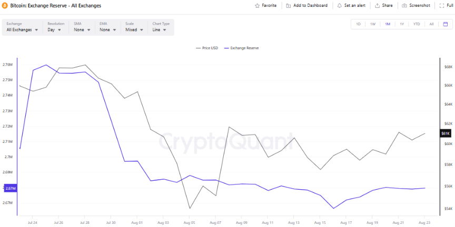The height and width of the screenshot is (227, 455).
Task: Click the All range button
Action: (431, 24)
